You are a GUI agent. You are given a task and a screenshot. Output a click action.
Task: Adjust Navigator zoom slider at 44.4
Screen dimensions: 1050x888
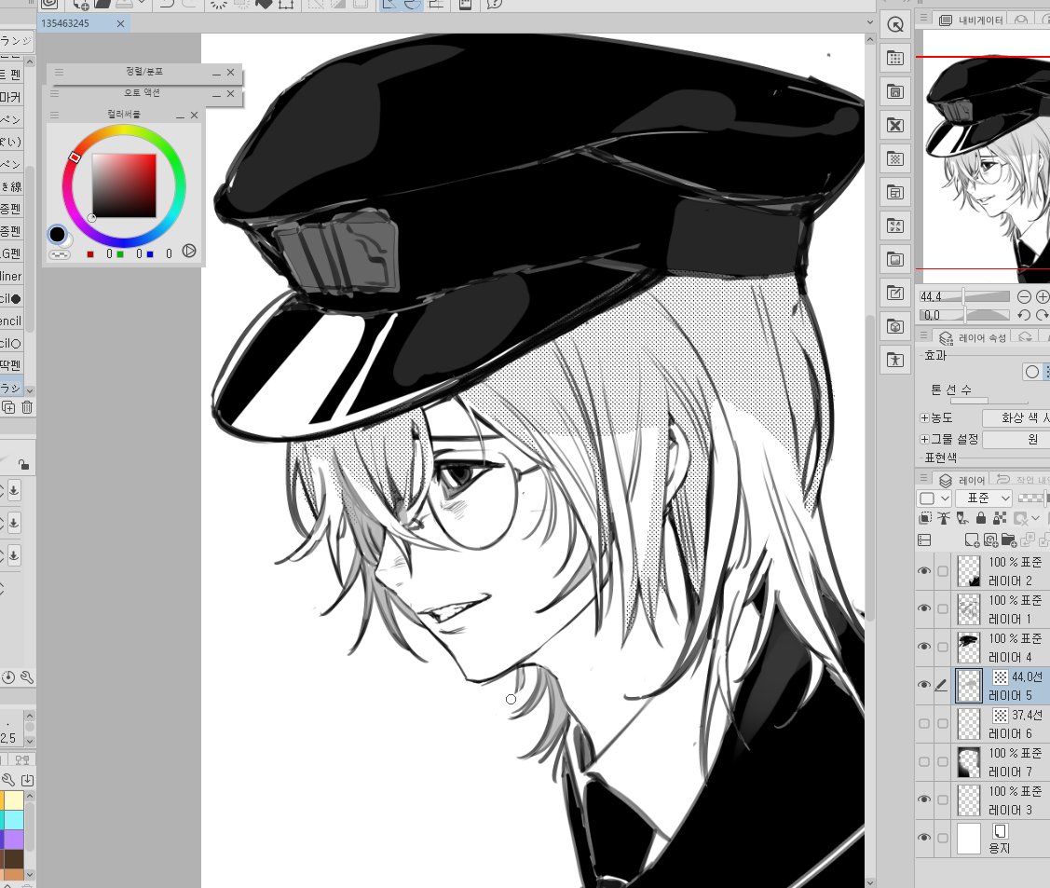(964, 296)
